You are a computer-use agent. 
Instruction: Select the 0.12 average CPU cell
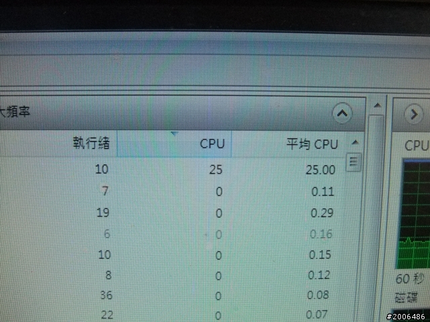(319, 275)
